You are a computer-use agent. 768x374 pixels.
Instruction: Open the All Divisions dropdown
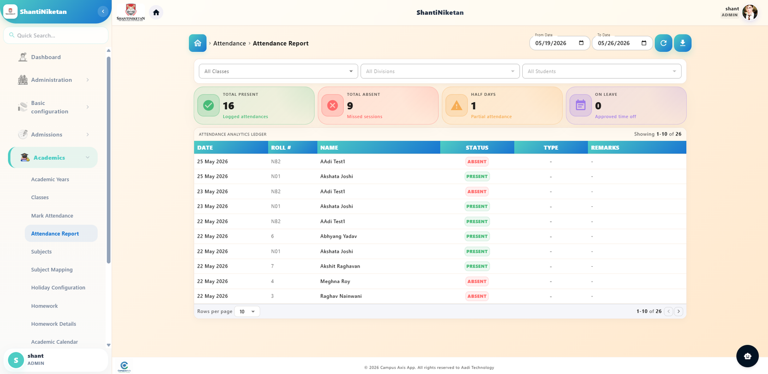coord(440,71)
